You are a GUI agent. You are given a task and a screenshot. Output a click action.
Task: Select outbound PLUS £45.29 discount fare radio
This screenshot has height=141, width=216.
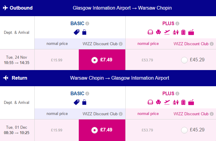(x=184, y=60)
